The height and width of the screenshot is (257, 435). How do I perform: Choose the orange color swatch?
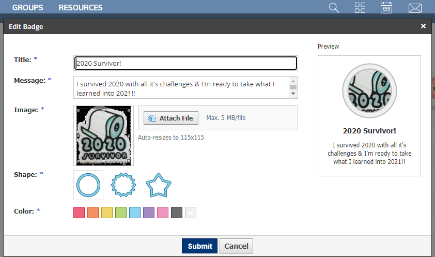click(93, 213)
